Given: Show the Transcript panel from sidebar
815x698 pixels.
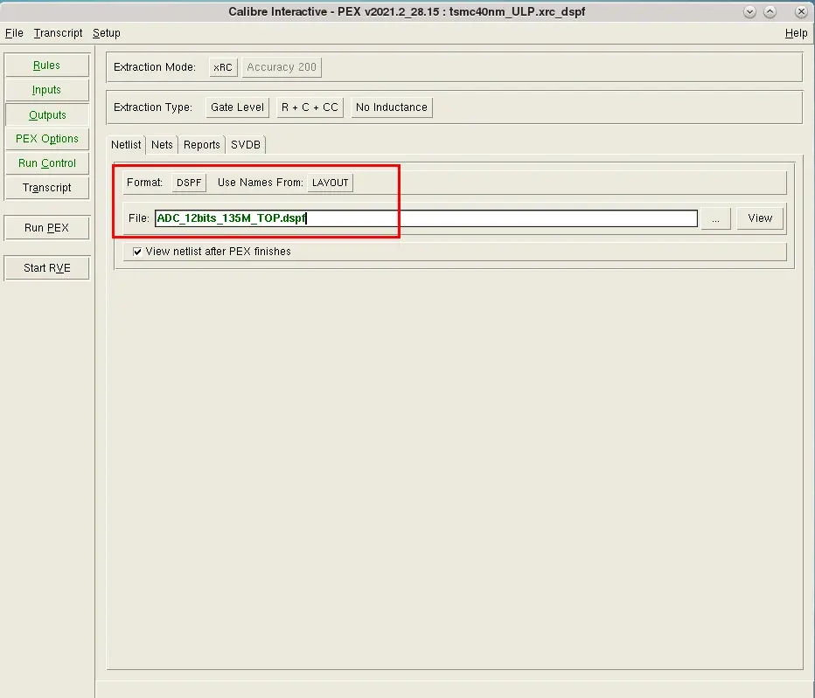Looking at the screenshot, I should [46, 188].
